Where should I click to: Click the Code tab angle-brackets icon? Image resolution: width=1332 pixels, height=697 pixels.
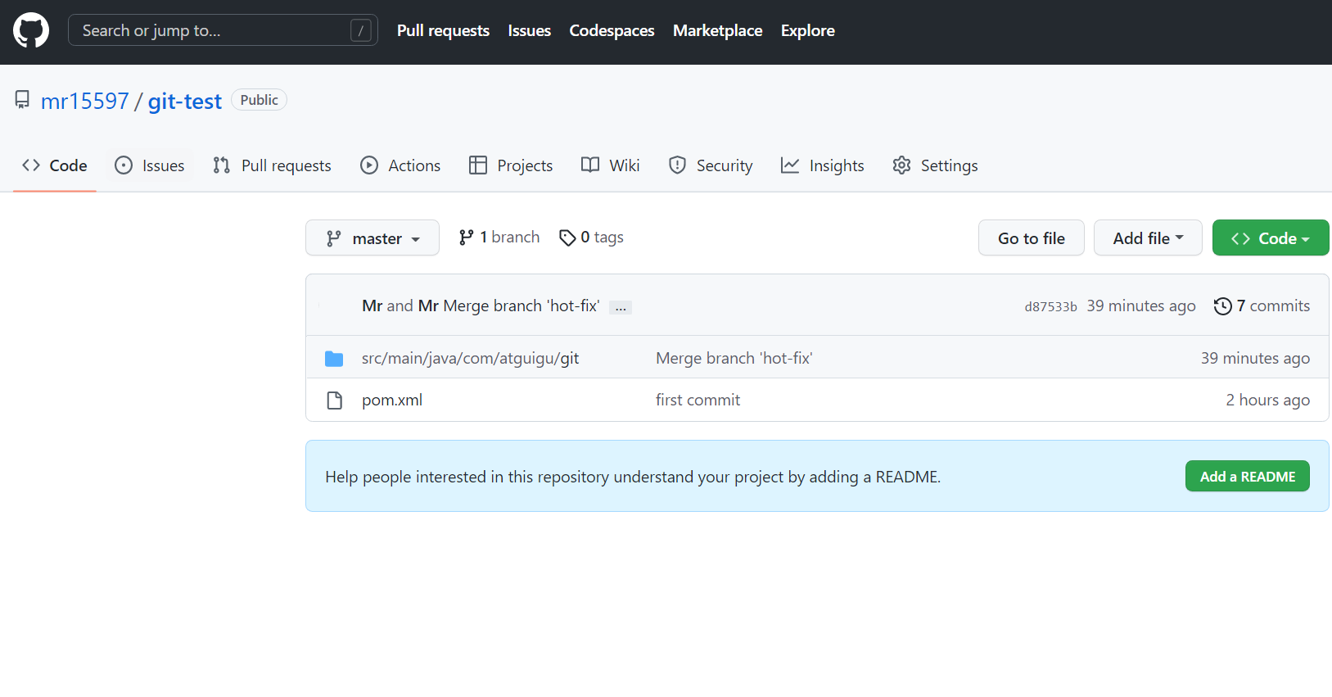click(31, 165)
